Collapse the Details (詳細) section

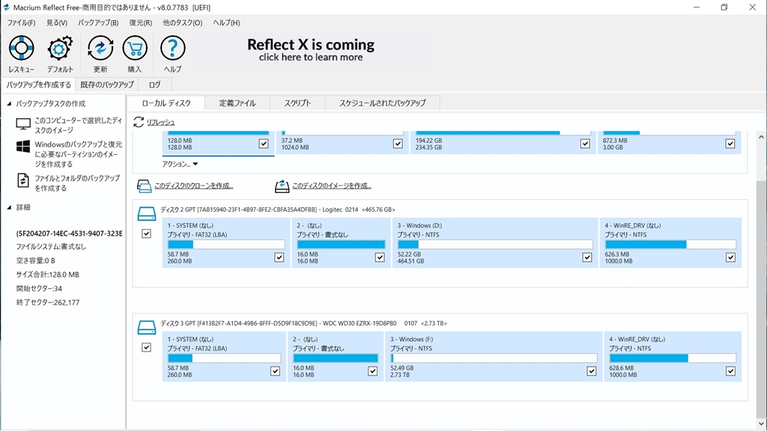click(x=9, y=207)
